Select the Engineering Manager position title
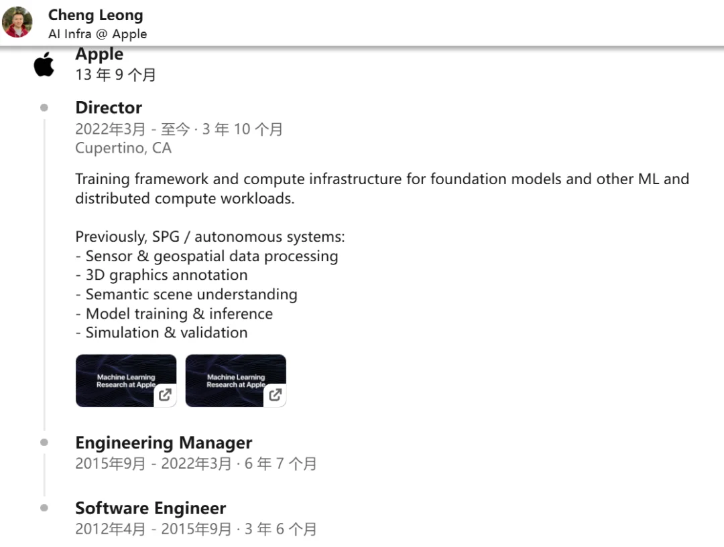Image resolution: width=724 pixels, height=547 pixels. point(164,443)
